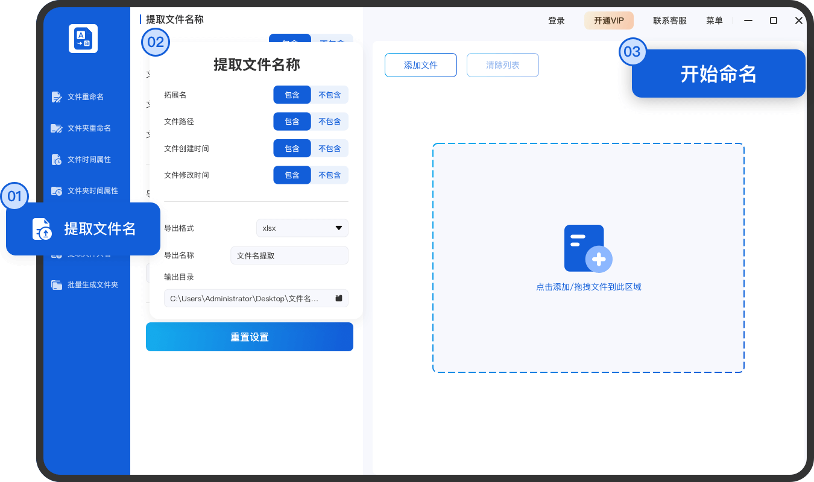Open the 菜单 menu
Image resolution: width=814 pixels, height=482 pixels.
click(714, 20)
